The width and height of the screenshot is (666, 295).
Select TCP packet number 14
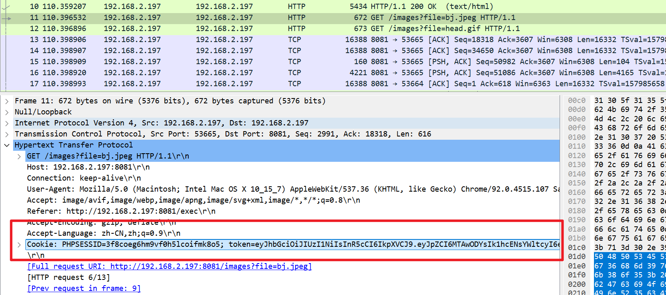[x=333, y=51]
